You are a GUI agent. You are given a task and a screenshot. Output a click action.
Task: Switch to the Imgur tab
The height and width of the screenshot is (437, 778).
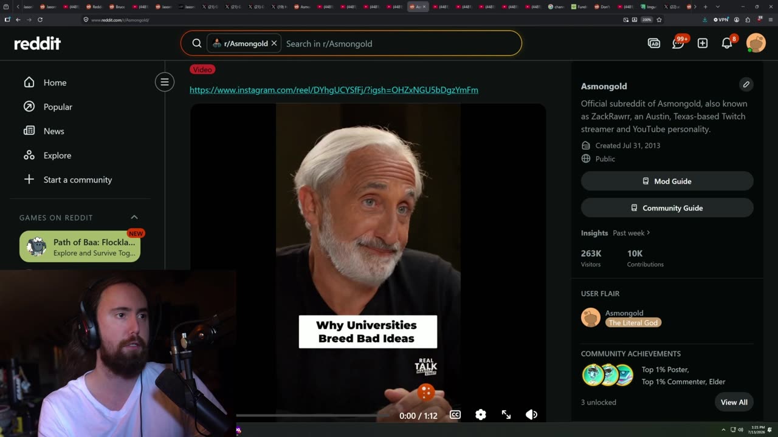(x=649, y=7)
